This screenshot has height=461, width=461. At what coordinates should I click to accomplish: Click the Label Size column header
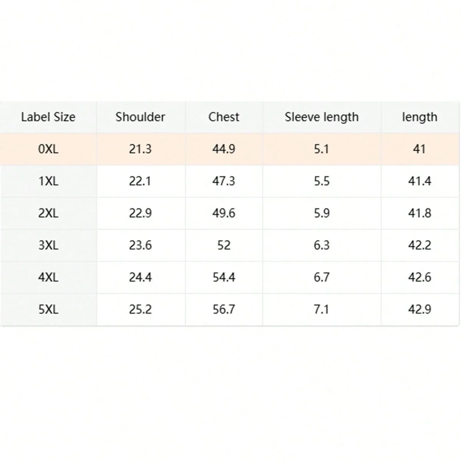pyautogui.click(x=48, y=117)
